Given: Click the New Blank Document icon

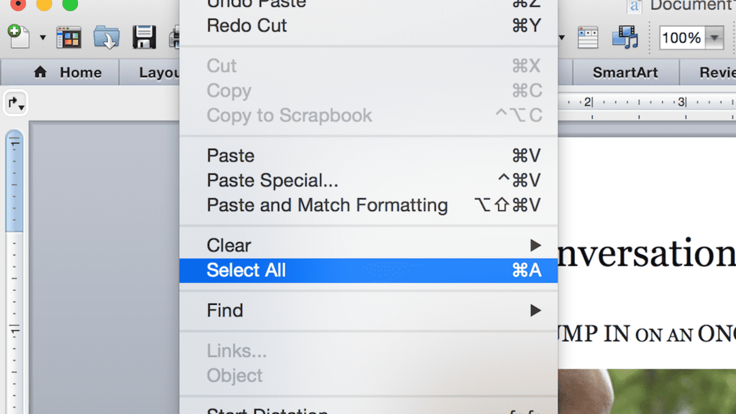Looking at the screenshot, I should (18, 37).
